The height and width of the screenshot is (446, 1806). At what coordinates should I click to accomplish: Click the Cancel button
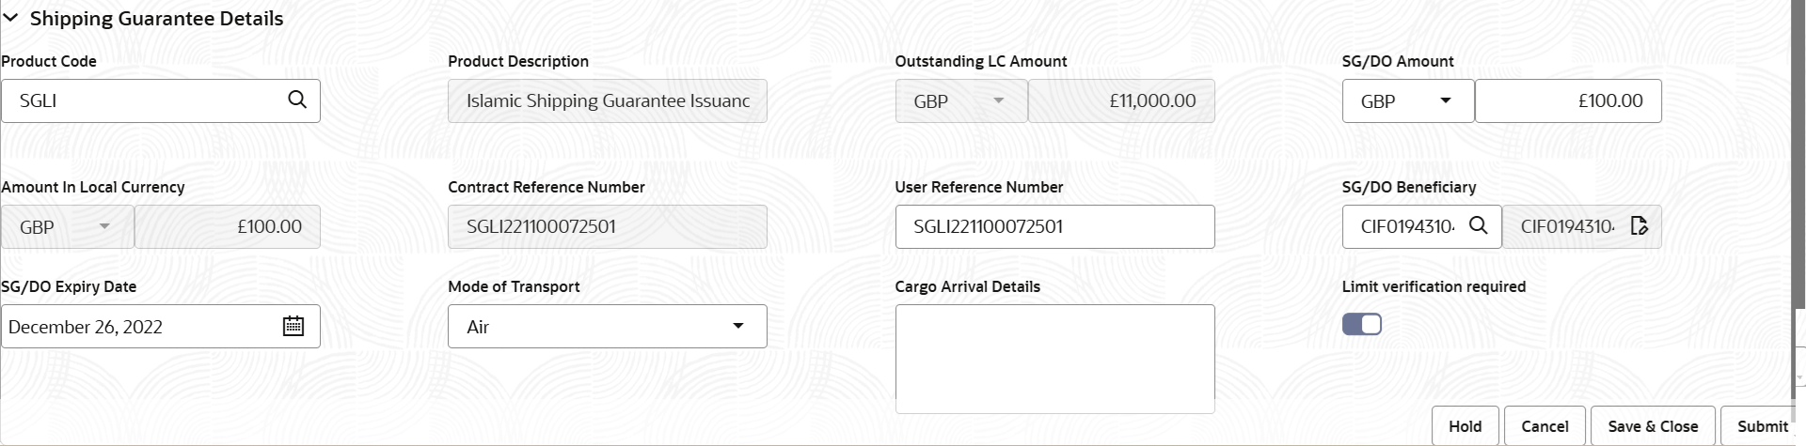click(1545, 426)
